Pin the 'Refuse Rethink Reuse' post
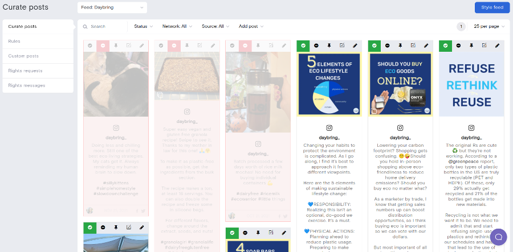This screenshot has width=513, height=252. point(471,46)
